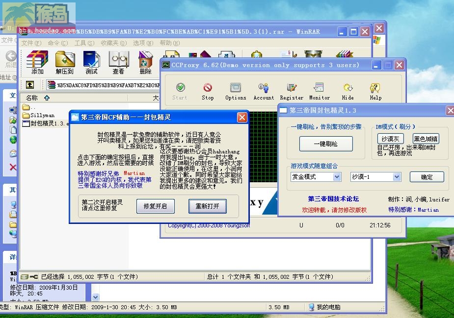454x318 pixels.
Task: Click the CCProxy time 21:12:56 status
Action: click(x=380, y=225)
